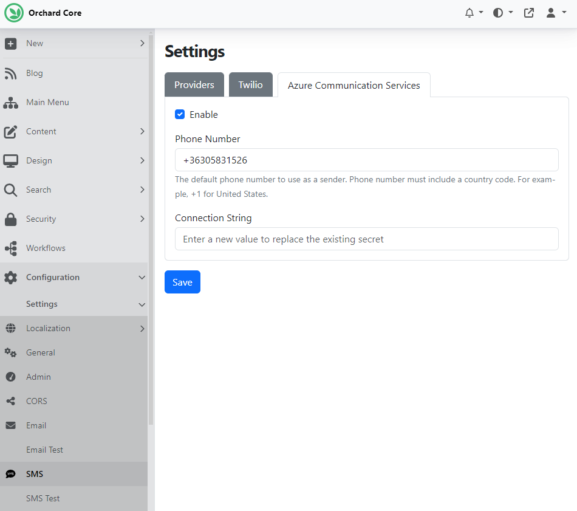This screenshot has height=511, width=577.
Task: Click the Design monitor icon
Action: point(11,161)
